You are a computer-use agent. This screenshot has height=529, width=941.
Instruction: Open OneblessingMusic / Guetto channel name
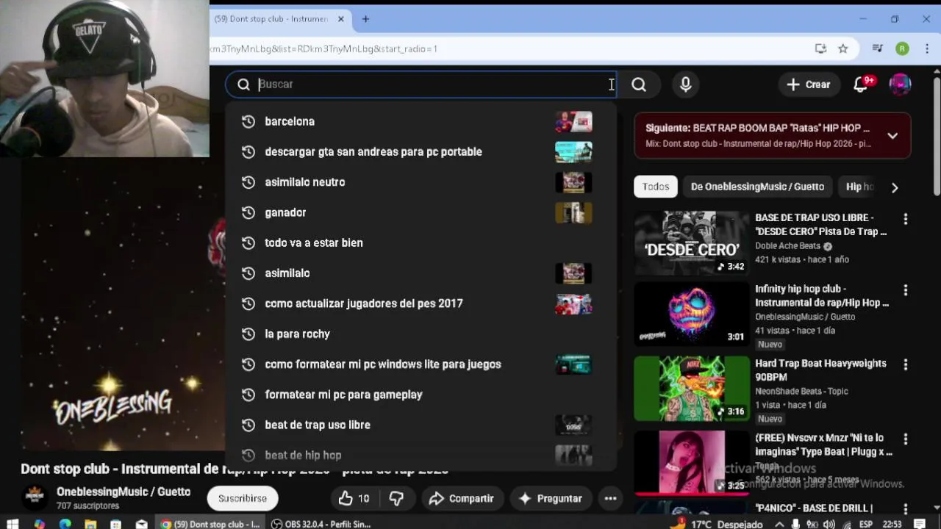(124, 492)
